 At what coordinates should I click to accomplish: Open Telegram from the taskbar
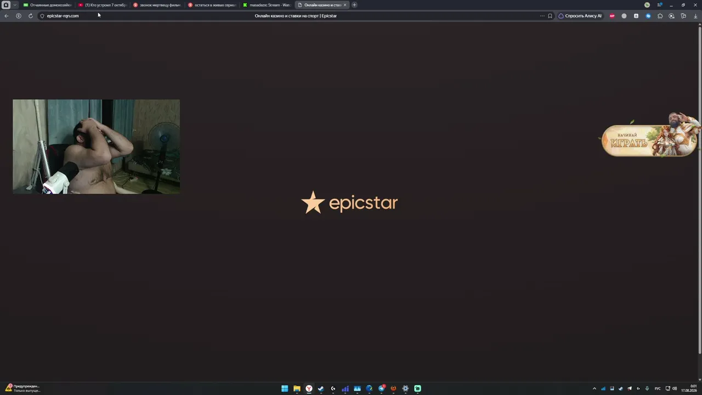(381, 388)
